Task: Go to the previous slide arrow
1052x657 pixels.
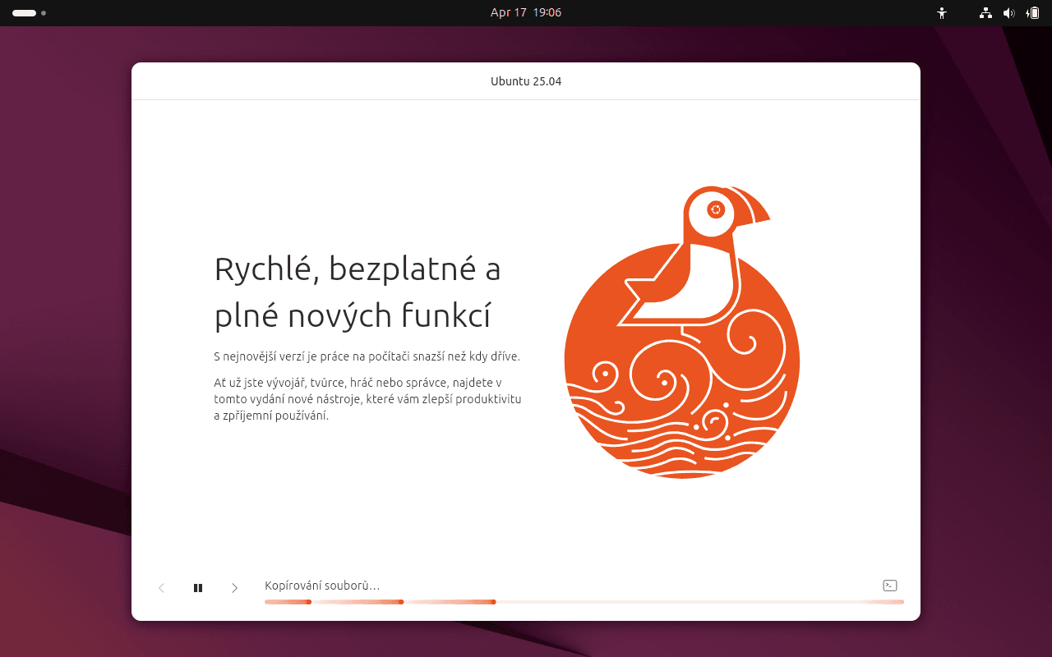Action: point(162,588)
